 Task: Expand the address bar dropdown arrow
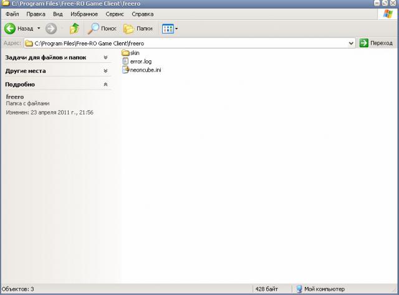[x=351, y=43]
